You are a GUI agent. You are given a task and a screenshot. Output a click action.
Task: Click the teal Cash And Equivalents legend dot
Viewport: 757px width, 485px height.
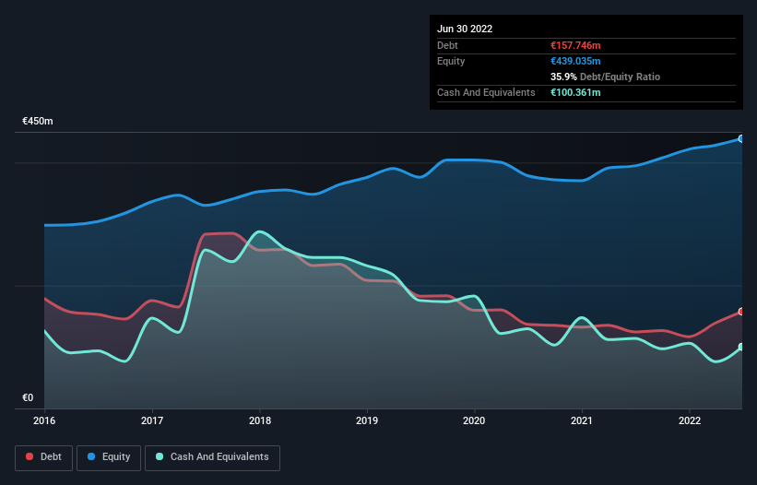click(x=160, y=456)
